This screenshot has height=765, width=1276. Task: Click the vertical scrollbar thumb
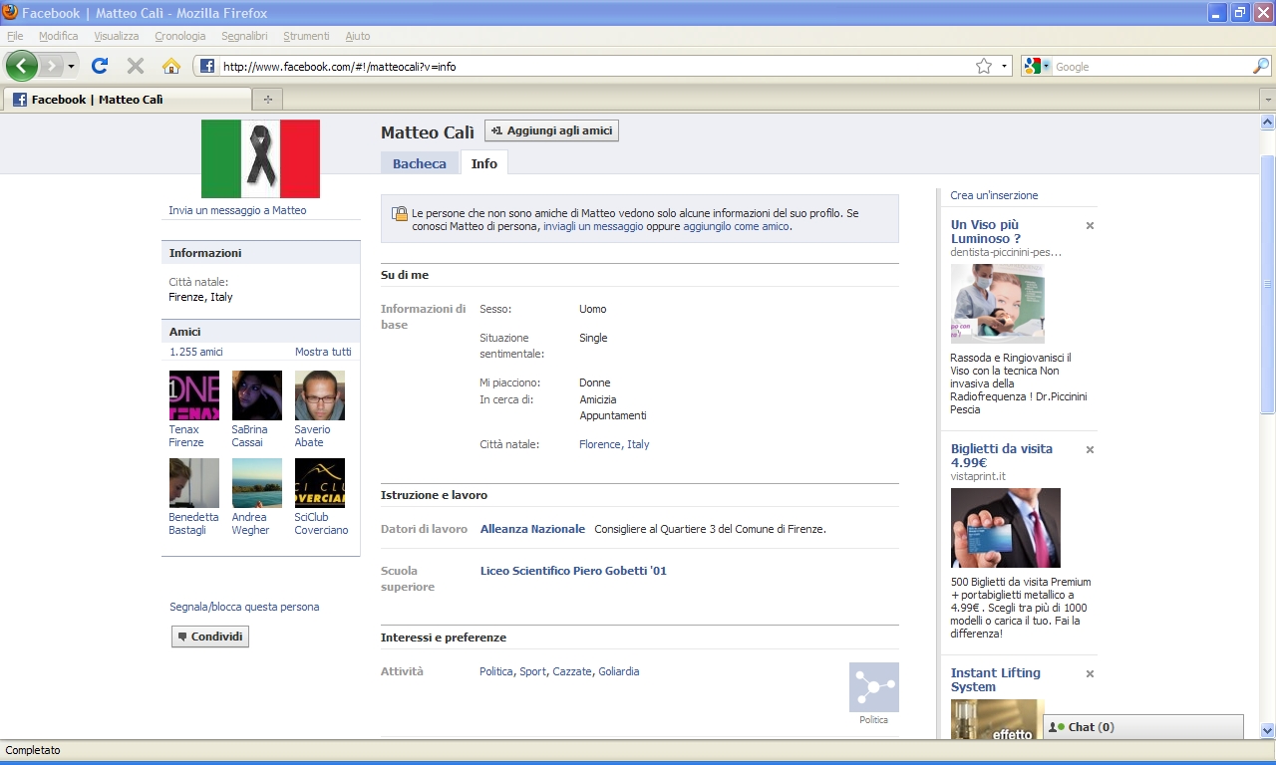click(1267, 284)
